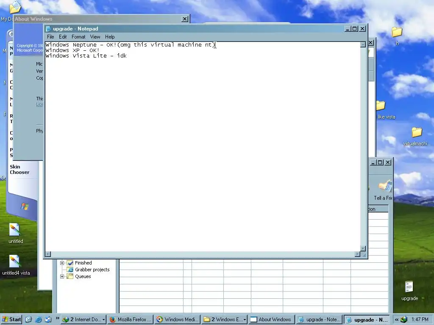The width and height of the screenshot is (434, 325).
Task: Open the Internet Download taskbar group
Action: click(83, 319)
